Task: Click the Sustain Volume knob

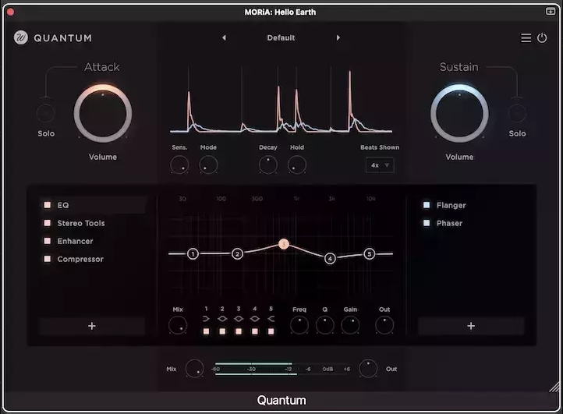Action: [459, 114]
